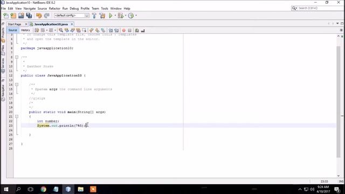Select the JavaApplication10.java tab
The height and width of the screenshot is (194, 345).
click(x=51, y=24)
